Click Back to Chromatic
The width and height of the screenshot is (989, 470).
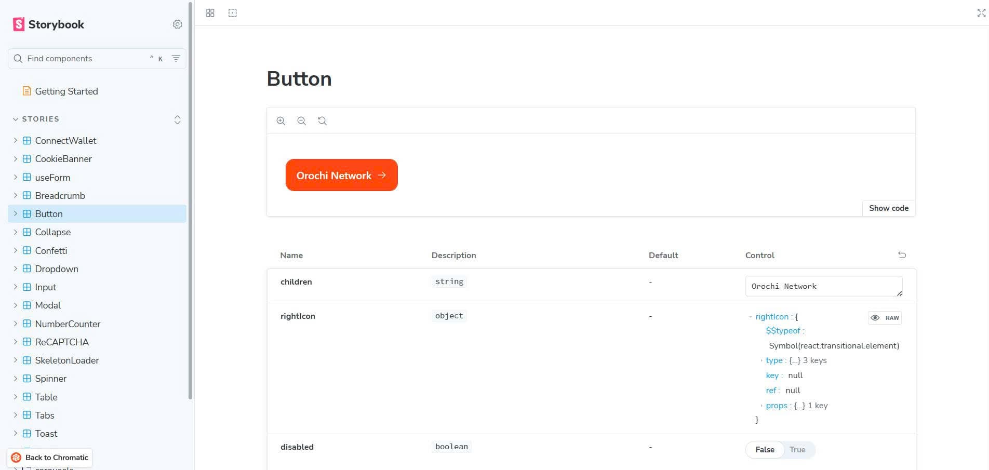(50, 458)
